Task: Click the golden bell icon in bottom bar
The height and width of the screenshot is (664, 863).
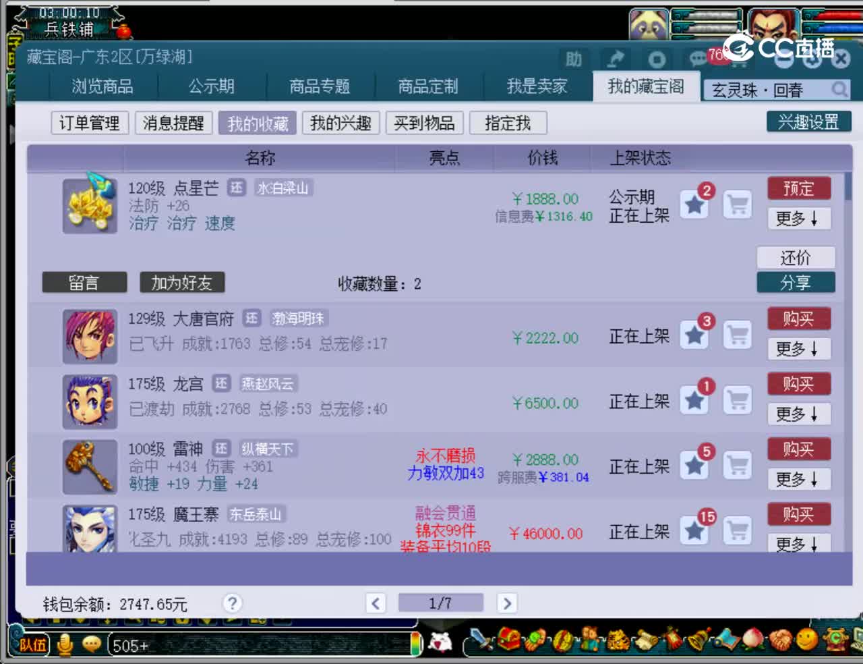Action: point(699,639)
